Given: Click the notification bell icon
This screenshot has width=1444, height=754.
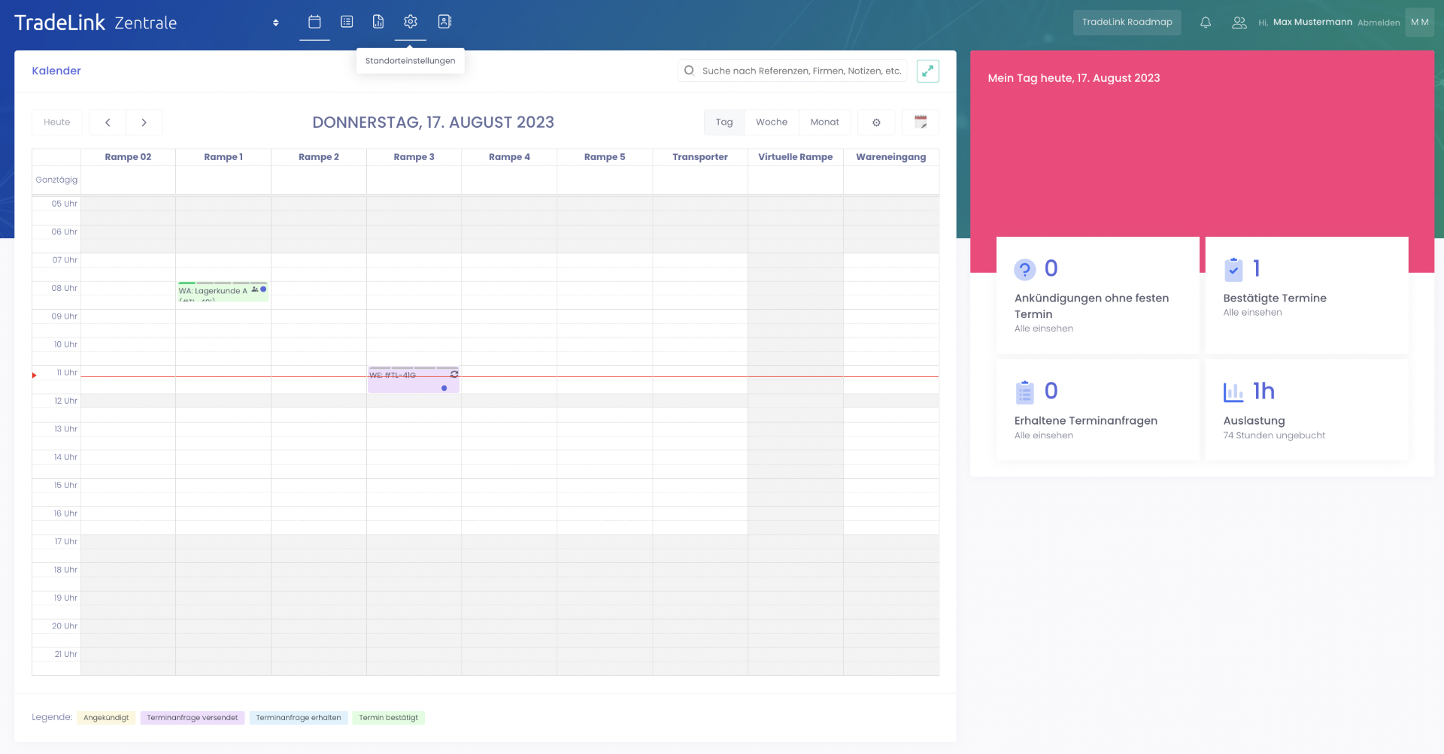Looking at the screenshot, I should (1206, 23).
